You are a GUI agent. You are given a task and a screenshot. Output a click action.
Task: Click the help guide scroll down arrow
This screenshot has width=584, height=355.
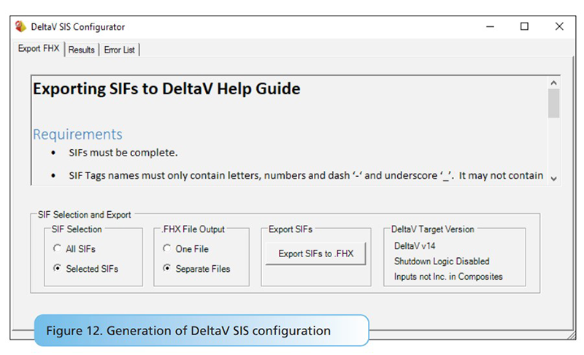point(553,178)
